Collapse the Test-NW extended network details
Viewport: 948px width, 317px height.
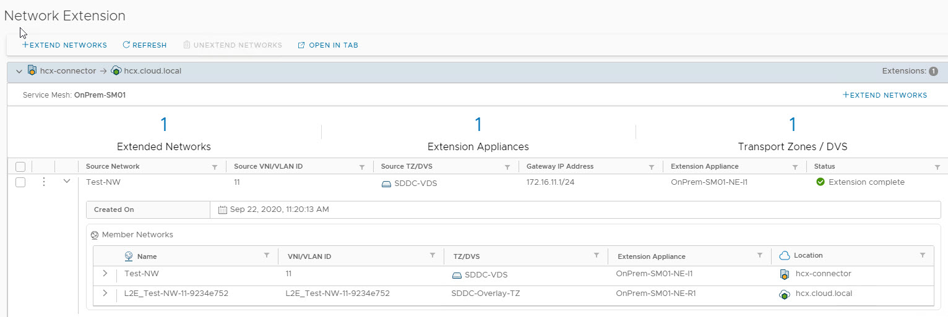[x=67, y=182]
